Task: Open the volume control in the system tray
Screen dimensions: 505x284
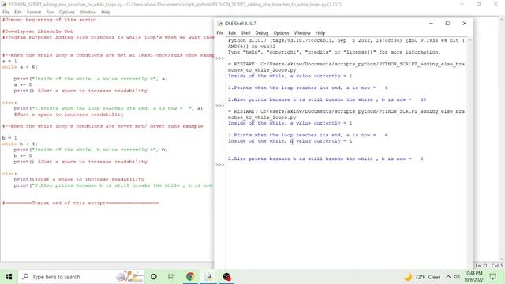Action: (x=457, y=277)
